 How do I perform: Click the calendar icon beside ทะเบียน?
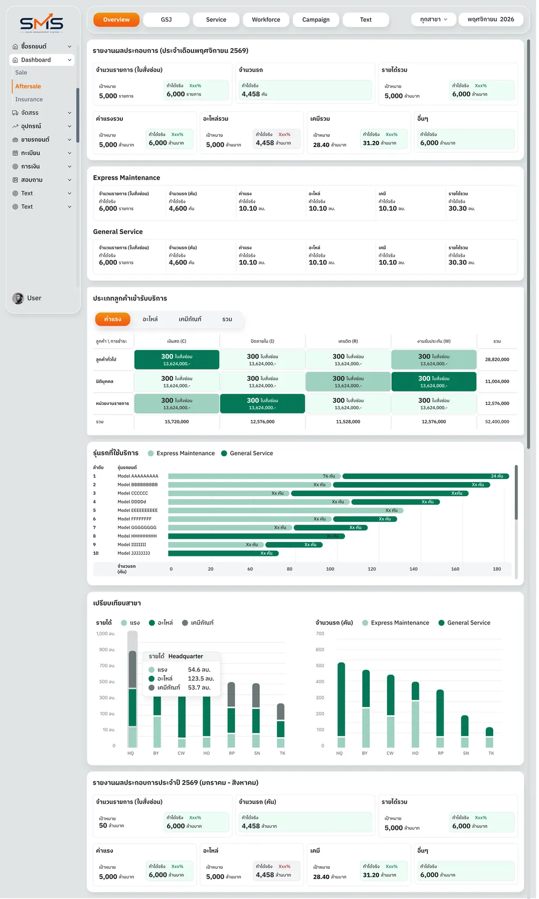pyautogui.click(x=15, y=153)
